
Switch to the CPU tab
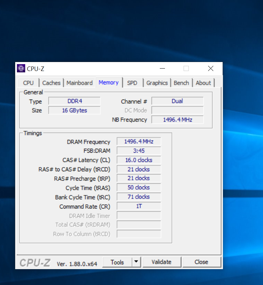pyautogui.click(x=28, y=83)
